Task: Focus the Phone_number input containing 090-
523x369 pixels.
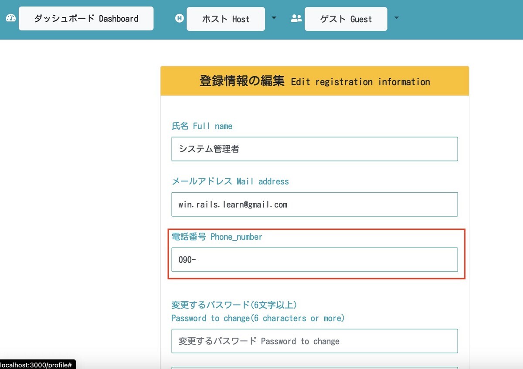Action: (315, 260)
